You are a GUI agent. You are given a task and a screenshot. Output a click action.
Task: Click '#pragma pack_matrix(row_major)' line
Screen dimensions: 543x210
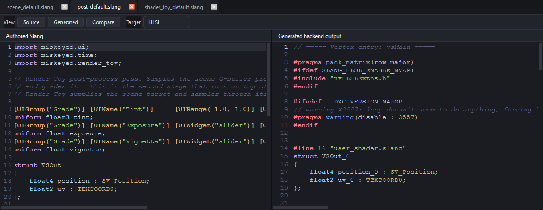[x=353, y=62]
